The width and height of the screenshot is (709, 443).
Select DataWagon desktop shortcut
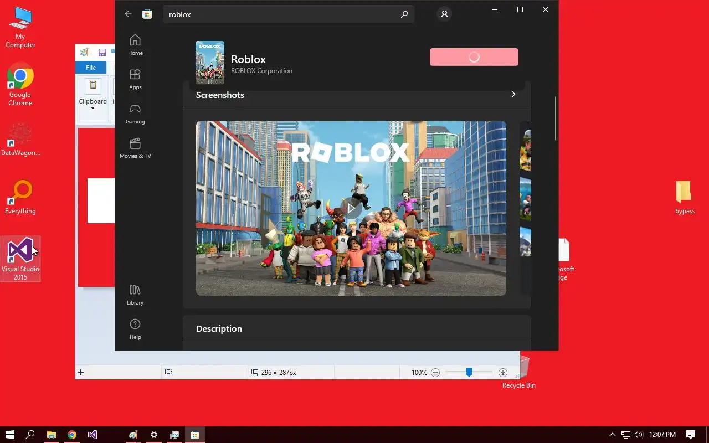pos(20,140)
